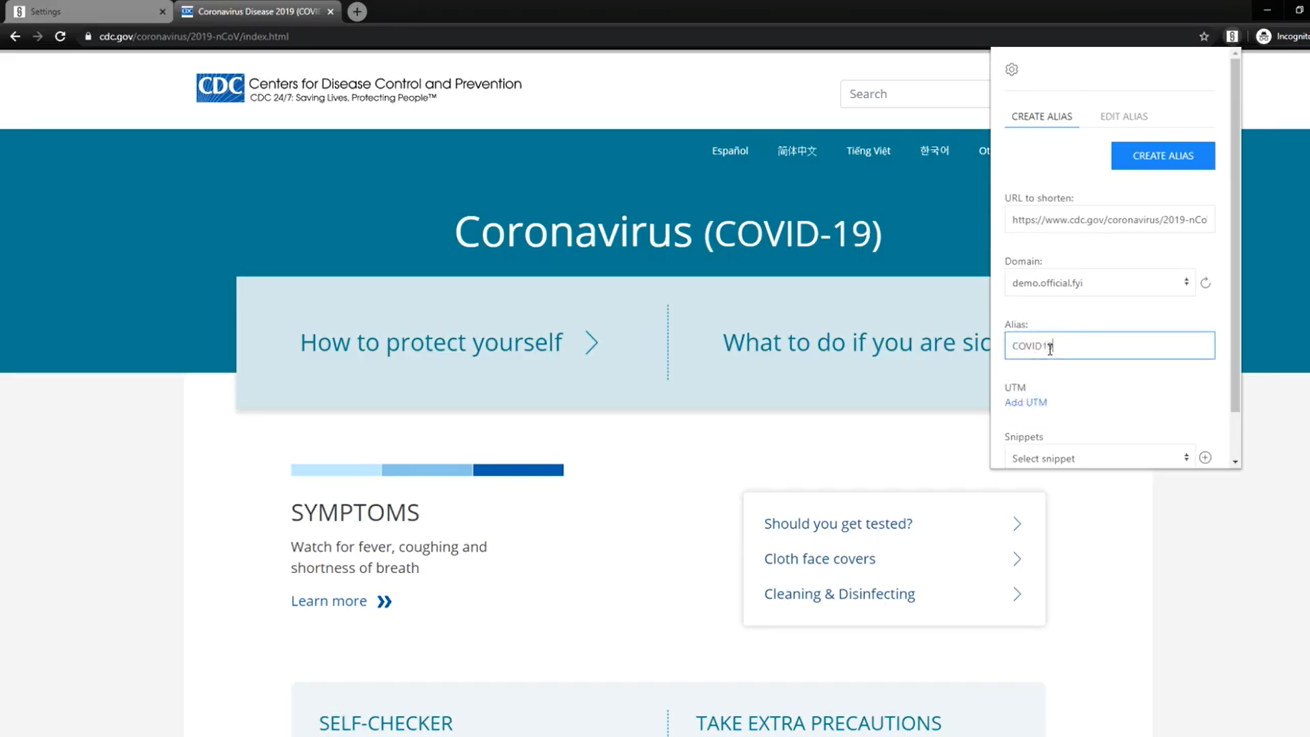Image resolution: width=1310 pixels, height=737 pixels.
Task: Click the blue CREATE ALIAS button
Action: point(1163,156)
